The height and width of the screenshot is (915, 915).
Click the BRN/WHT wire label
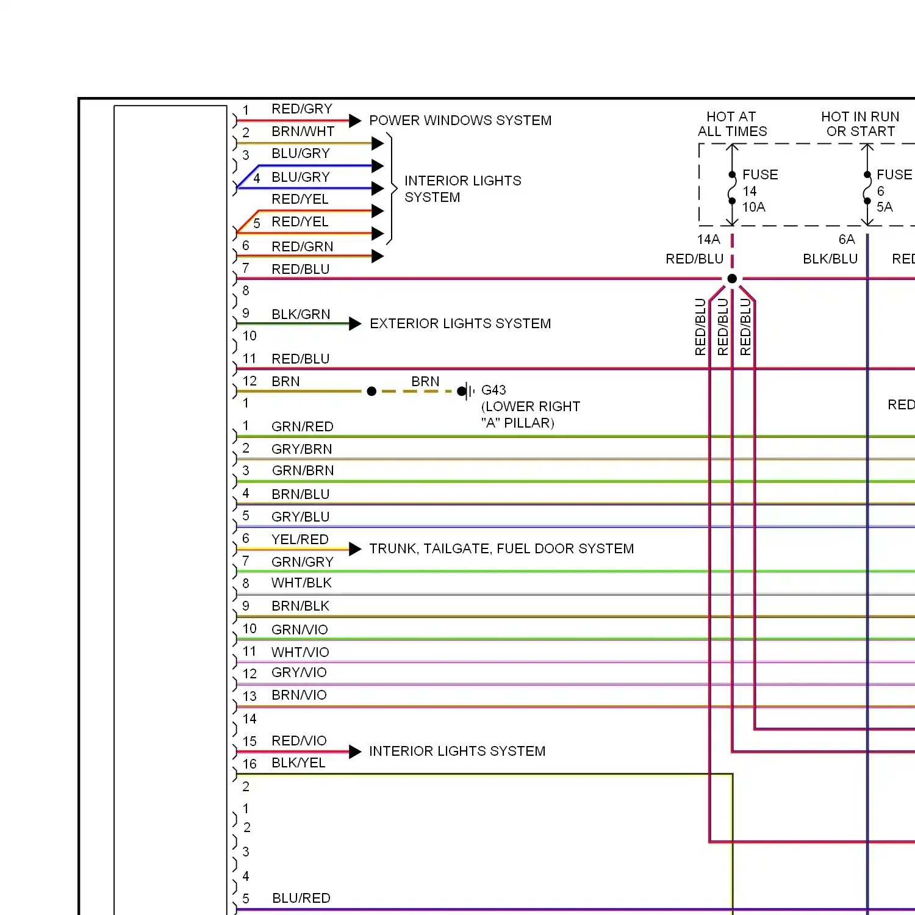[303, 131]
